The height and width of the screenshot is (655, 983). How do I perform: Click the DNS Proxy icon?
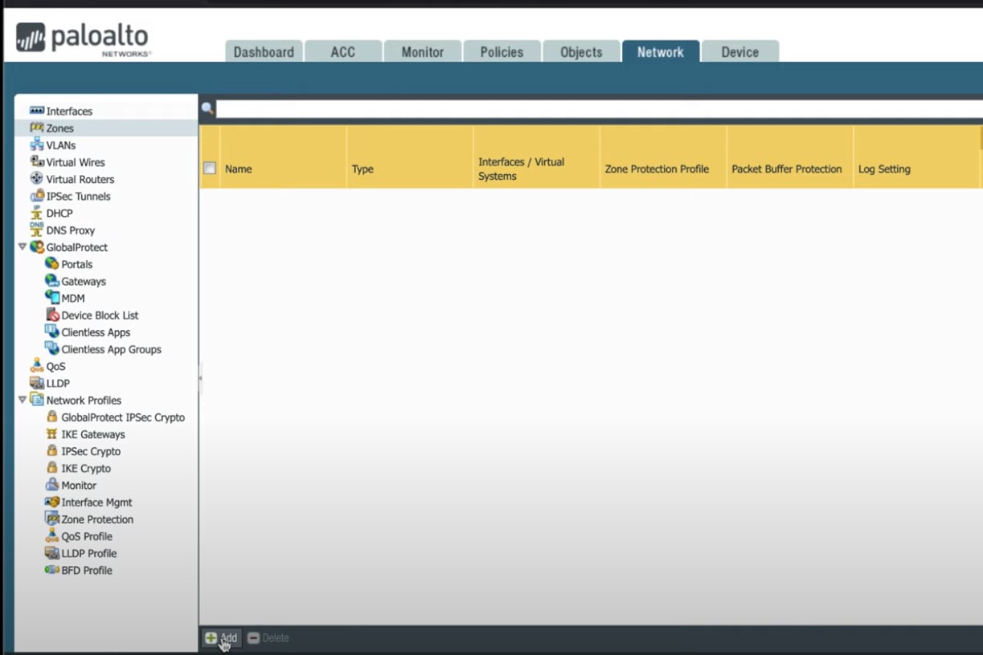pyautogui.click(x=37, y=230)
